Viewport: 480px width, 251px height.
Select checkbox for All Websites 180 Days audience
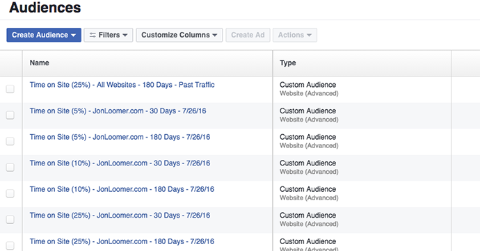(10, 89)
